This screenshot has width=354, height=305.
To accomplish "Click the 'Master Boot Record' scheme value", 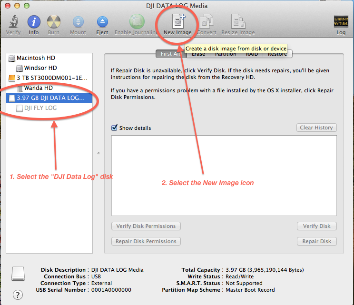I will pos(250,290).
